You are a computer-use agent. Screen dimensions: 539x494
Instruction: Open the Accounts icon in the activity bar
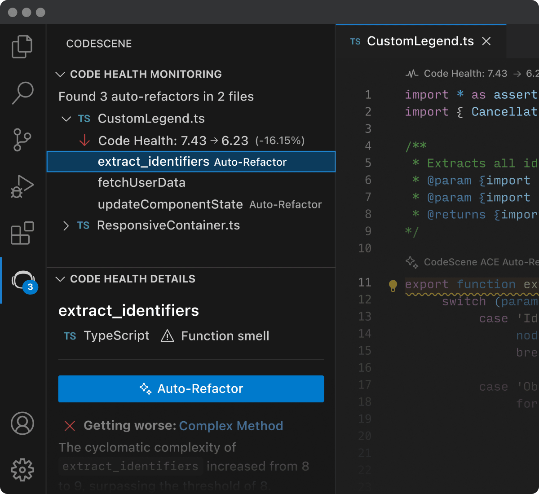(x=22, y=423)
